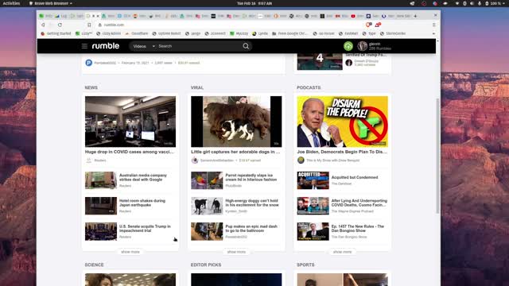Click the green upload button icon
The width and height of the screenshot is (509, 286).
[348, 46]
